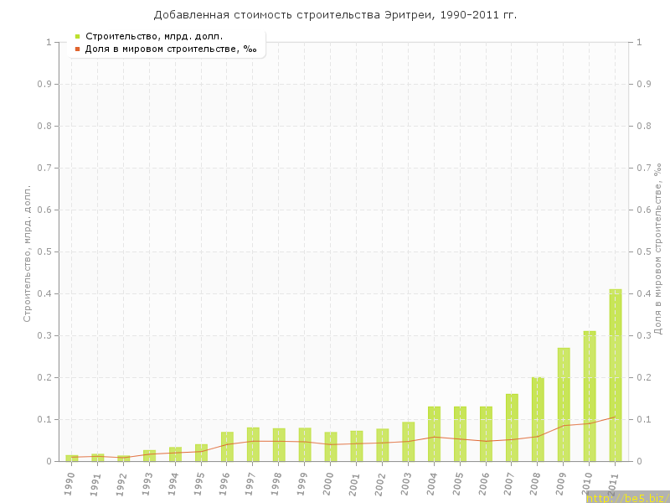Image resolution: width=670 pixels, height=503 pixels.
Task: Click the orange line point at 2011
Action: 616,417
